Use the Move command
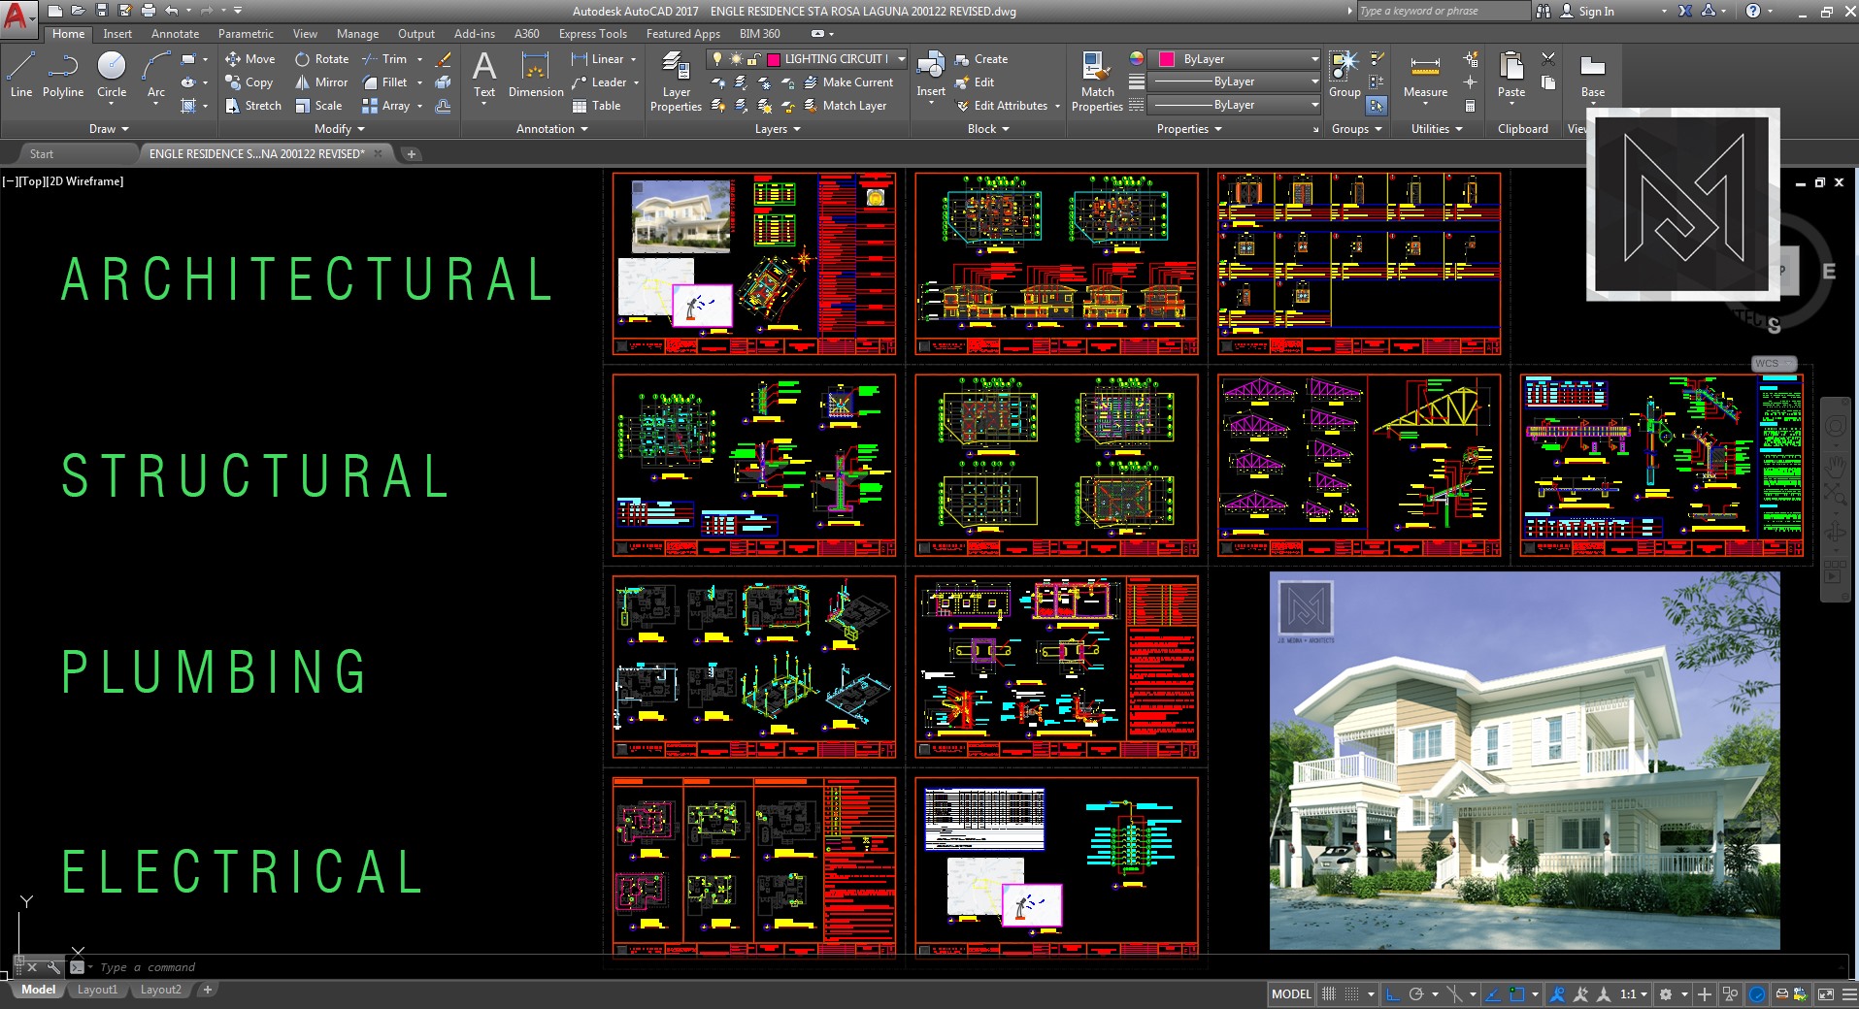Screen dimensions: 1859x1009 tap(250, 59)
